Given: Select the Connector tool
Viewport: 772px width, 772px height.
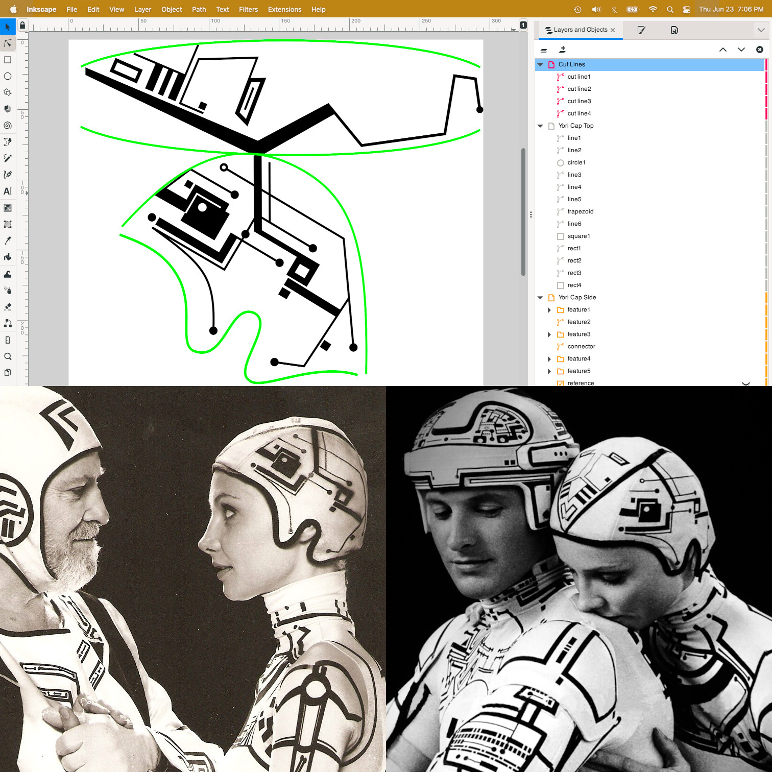Looking at the screenshot, I should click(8, 323).
